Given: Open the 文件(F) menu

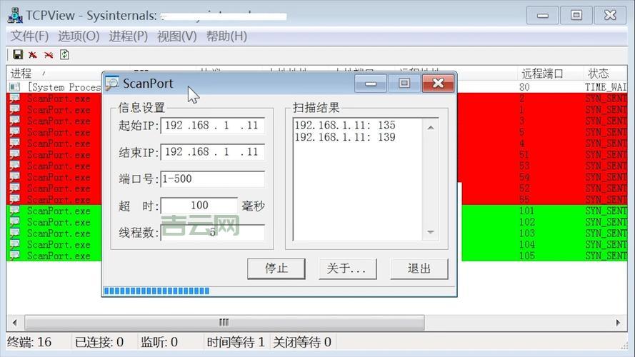Looking at the screenshot, I should coord(29,36).
